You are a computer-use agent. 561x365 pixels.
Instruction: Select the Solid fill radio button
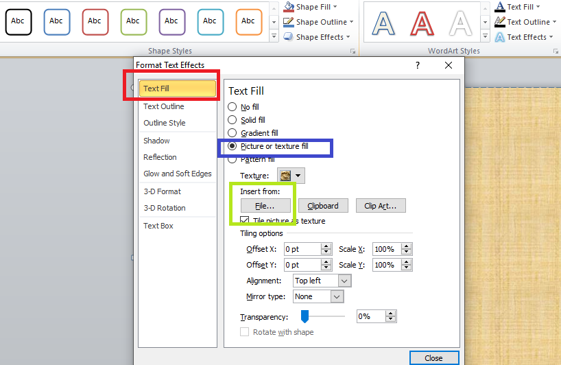click(x=232, y=120)
